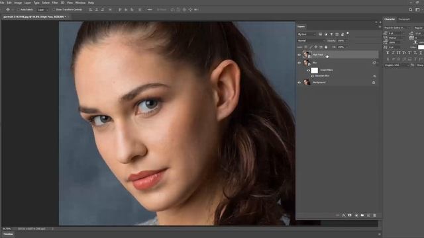Image resolution: width=424 pixels, height=238 pixels.
Task: Collapse the Blur layer smart filters arrow
Action: click(378, 63)
